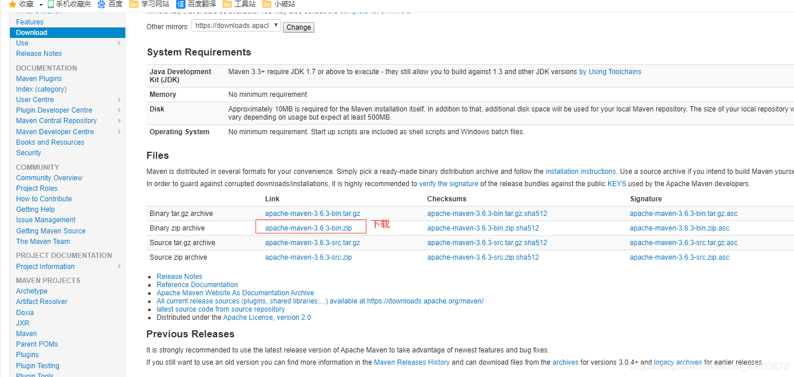The width and height of the screenshot is (794, 377).
Task: Open Getting Maven Source link
Action: click(x=51, y=231)
